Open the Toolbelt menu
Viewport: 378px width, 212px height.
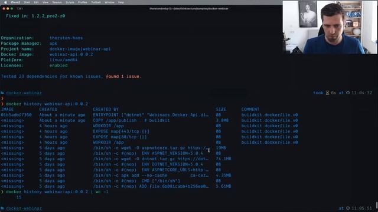pyautogui.click(x=96, y=2)
